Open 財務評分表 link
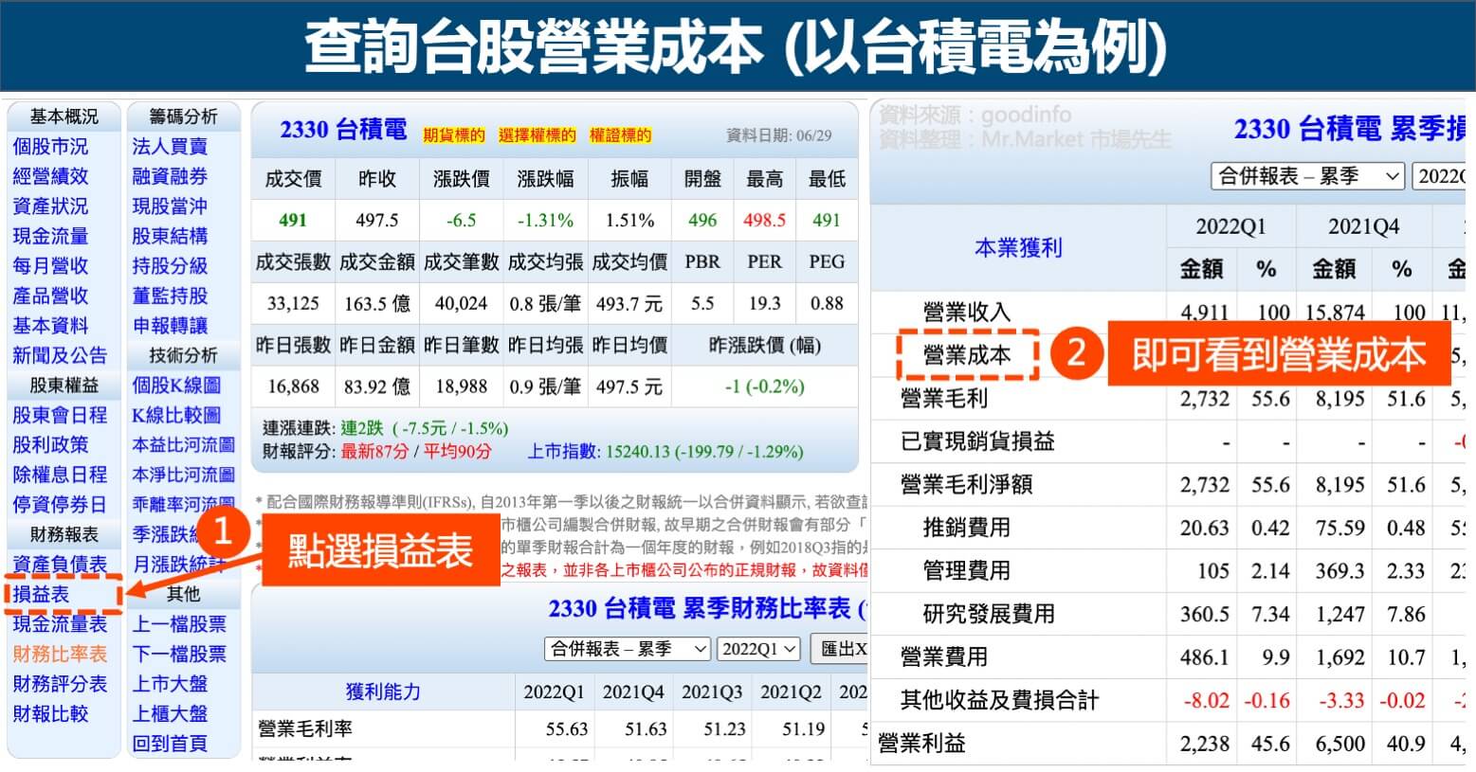 (x=60, y=684)
